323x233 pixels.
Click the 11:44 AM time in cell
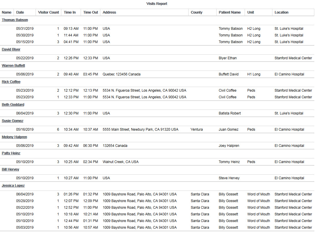pos(71,35)
